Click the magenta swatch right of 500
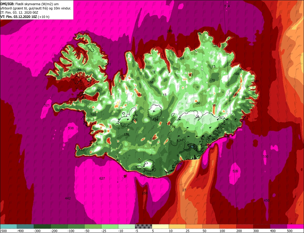Image resolution: width=304 pixels, height=233 pixels. 295,226
